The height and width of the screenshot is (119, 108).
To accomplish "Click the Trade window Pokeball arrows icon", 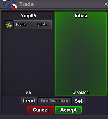I will point(10,5).
